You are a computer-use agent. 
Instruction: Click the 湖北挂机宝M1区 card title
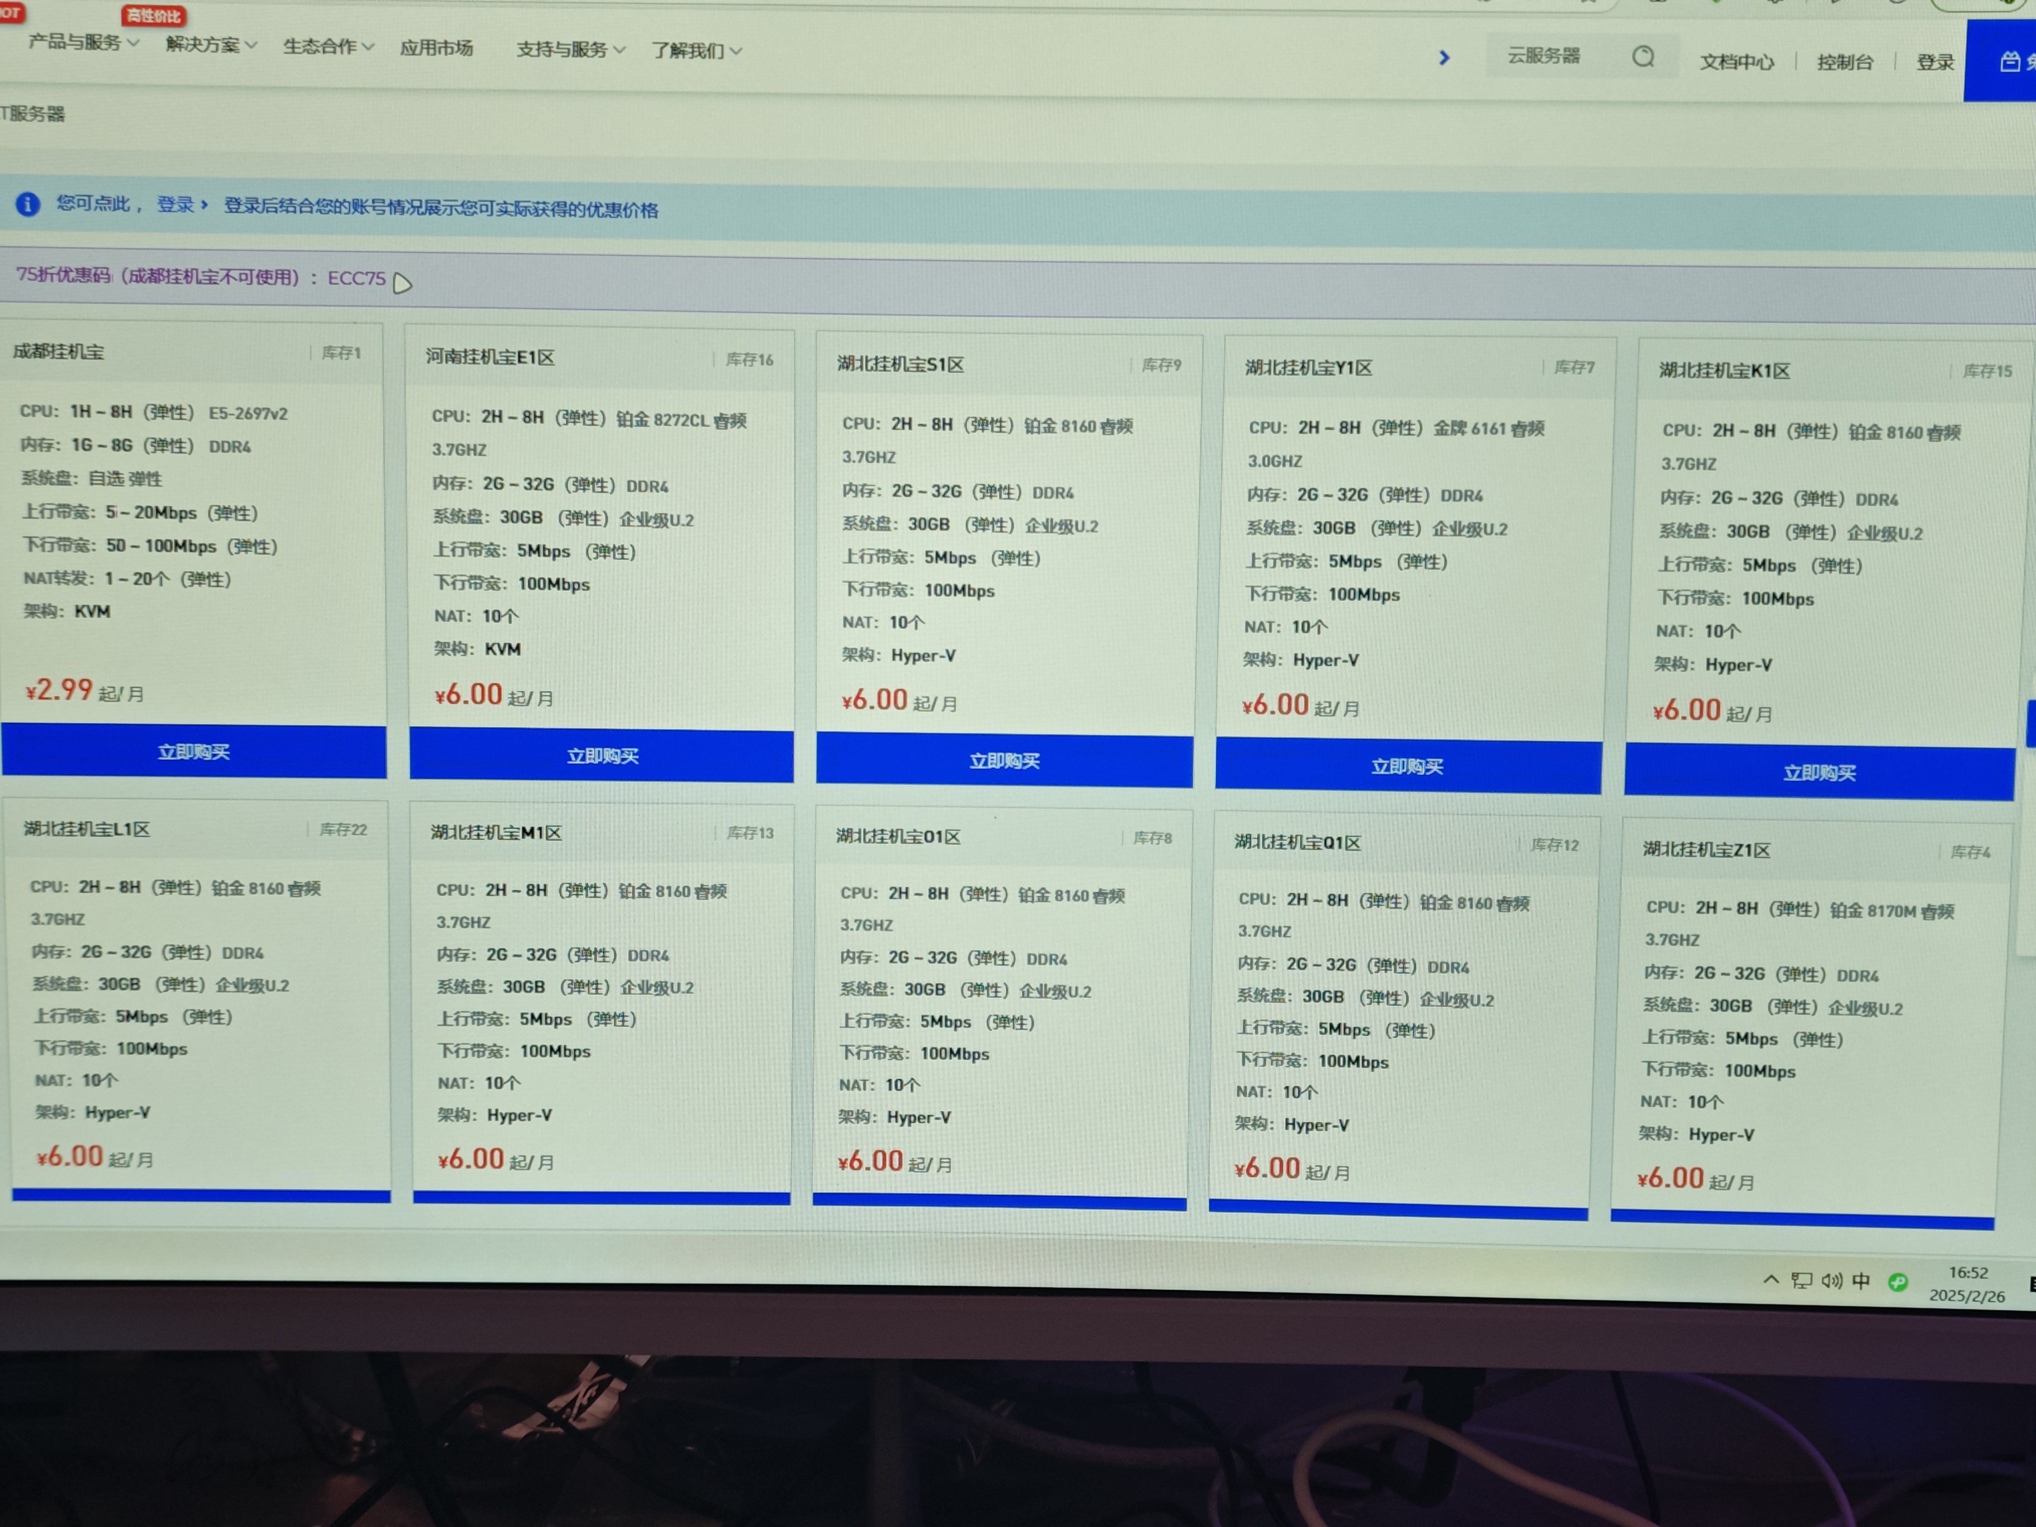pyautogui.click(x=496, y=833)
